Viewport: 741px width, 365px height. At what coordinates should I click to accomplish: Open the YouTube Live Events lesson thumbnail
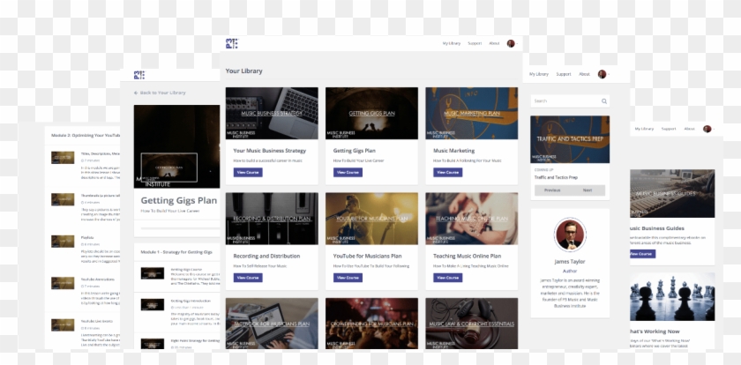[x=63, y=324]
